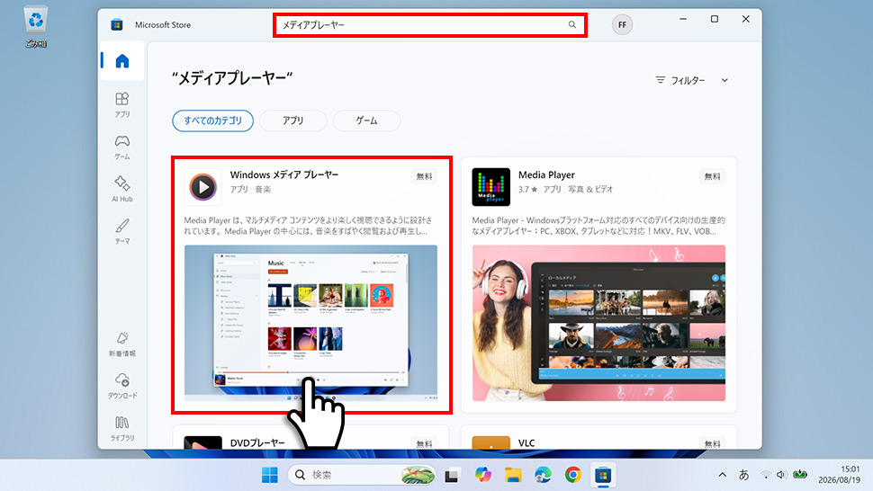Show hidden tray icons chevron

[722, 475]
